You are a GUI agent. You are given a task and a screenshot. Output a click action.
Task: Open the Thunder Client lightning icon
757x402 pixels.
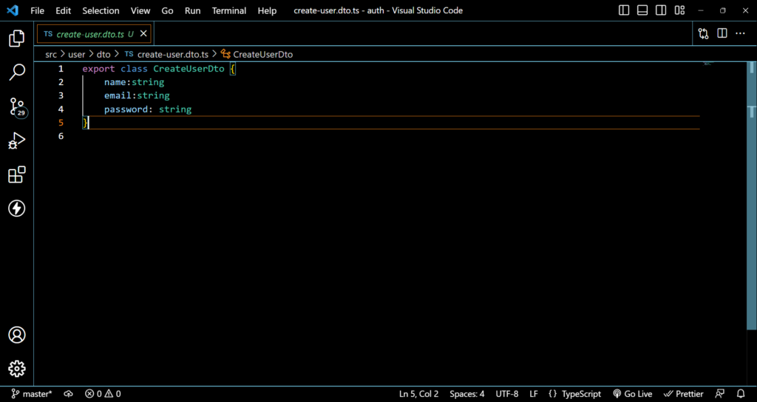point(17,208)
